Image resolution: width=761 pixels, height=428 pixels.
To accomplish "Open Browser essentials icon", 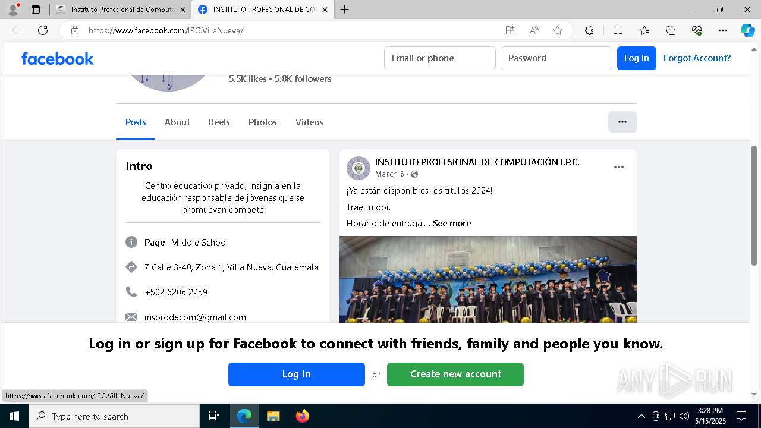I will pyautogui.click(x=697, y=30).
